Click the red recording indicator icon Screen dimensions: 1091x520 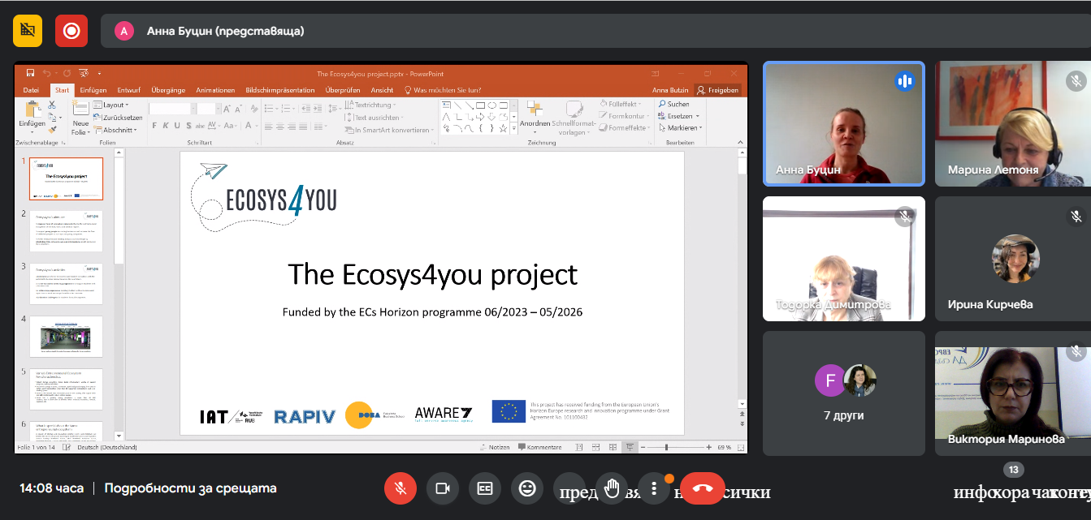point(71,31)
